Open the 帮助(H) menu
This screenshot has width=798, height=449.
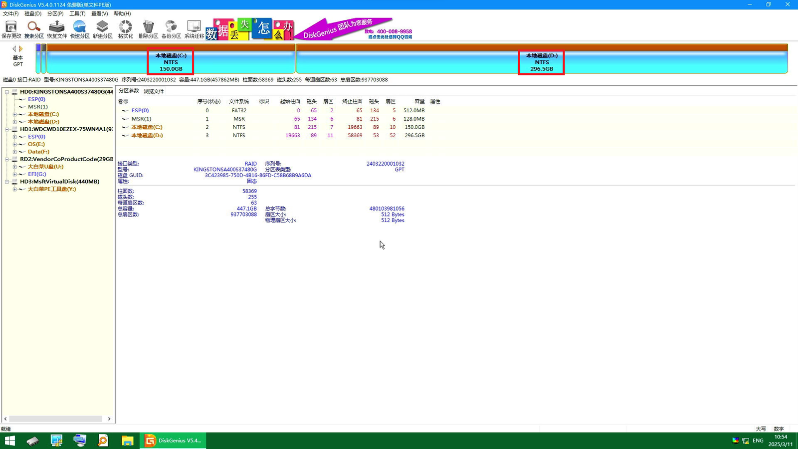pyautogui.click(x=122, y=13)
